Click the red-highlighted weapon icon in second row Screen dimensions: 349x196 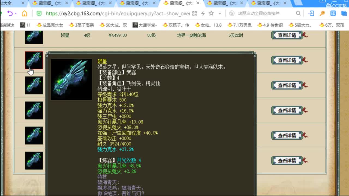[x=34, y=60]
